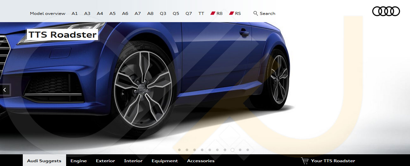This screenshot has height=166, width=410.
Task: Switch to the Exterior tab
Action: coord(105,160)
